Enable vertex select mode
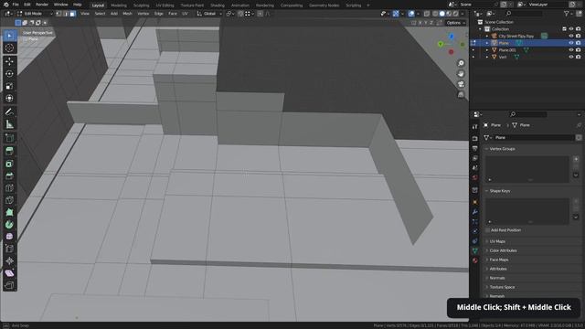Image resolution: width=585 pixels, height=329 pixels. (58, 14)
